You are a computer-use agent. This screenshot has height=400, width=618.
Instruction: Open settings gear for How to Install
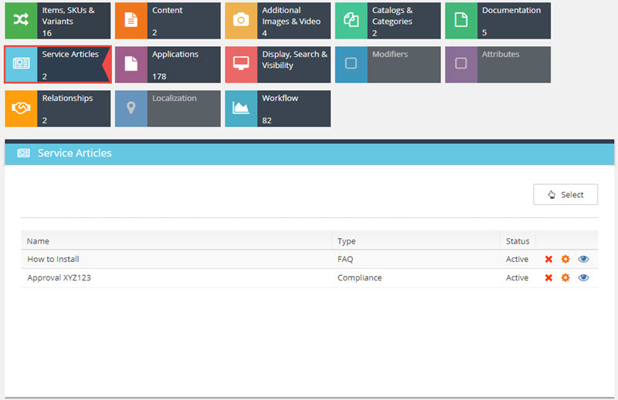tap(565, 259)
